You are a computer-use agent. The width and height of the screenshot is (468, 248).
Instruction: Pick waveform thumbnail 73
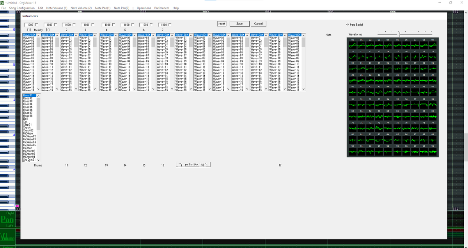point(379,128)
